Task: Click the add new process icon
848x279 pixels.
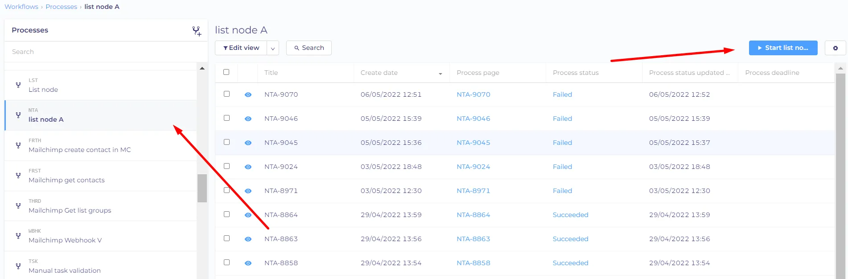Action: click(x=197, y=31)
